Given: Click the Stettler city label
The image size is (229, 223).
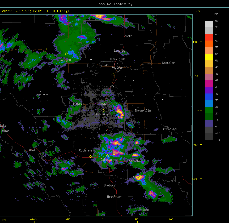Looking at the screenshot, I should point(168,63).
